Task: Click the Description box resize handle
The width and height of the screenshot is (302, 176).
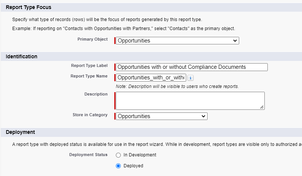Action: click(262, 107)
